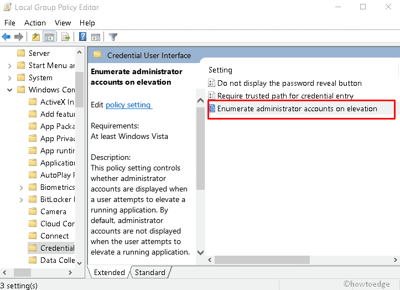Click the Connect folder icon
The height and width of the screenshot is (290, 400).
33,235
